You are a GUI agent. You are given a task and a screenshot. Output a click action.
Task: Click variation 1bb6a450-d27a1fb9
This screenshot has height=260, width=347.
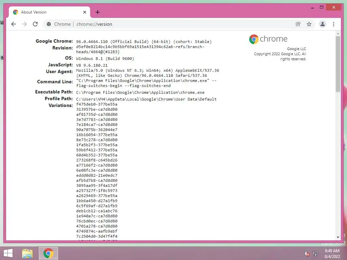tap(97, 201)
